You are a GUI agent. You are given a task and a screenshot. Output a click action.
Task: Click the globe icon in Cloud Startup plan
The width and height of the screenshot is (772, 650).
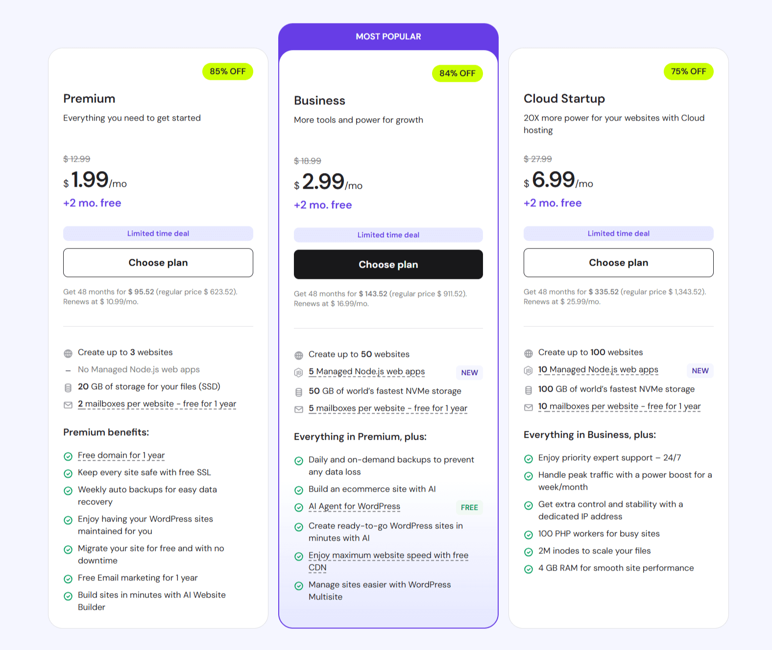pos(529,353)
